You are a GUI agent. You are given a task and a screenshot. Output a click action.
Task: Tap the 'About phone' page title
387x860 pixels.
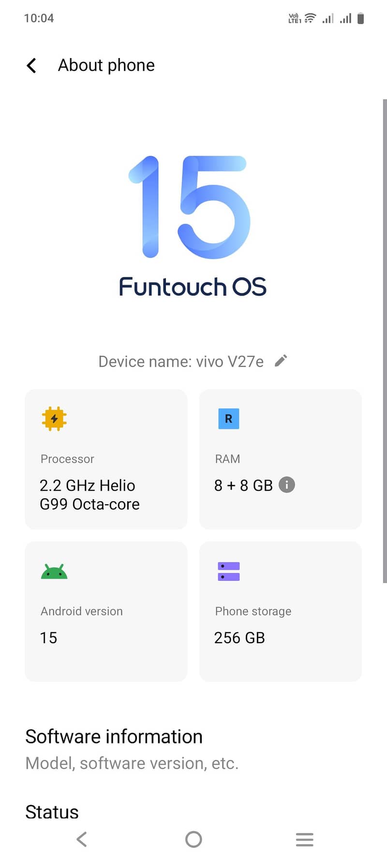(x=106, y=65)
